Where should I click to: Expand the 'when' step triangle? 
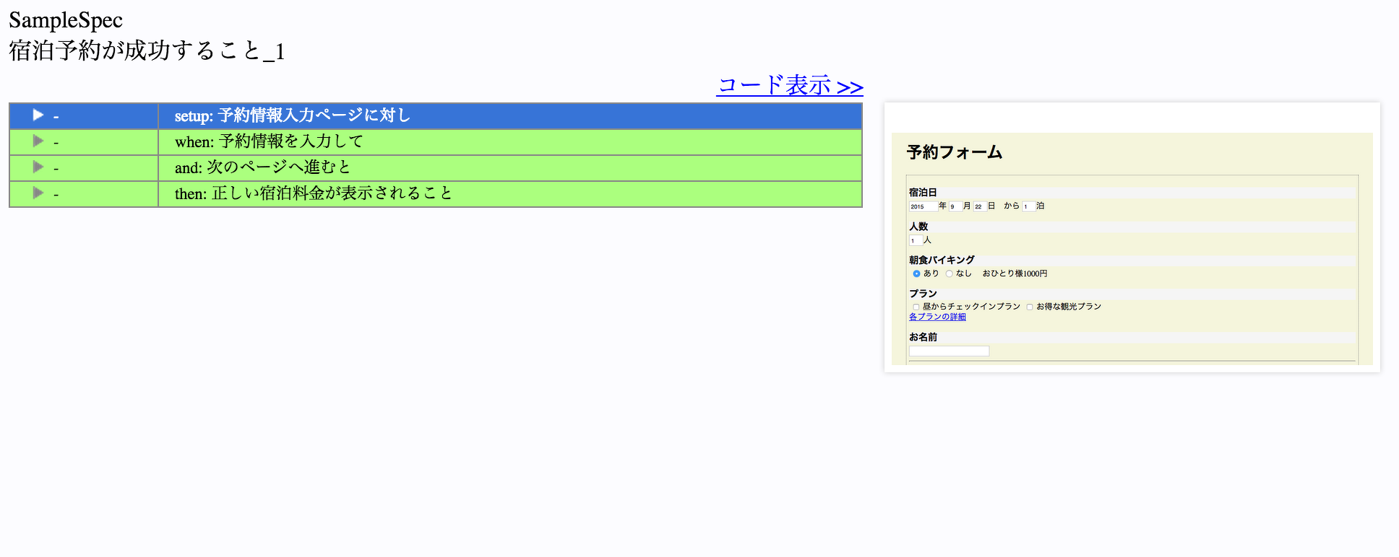(x=38, y=141)
